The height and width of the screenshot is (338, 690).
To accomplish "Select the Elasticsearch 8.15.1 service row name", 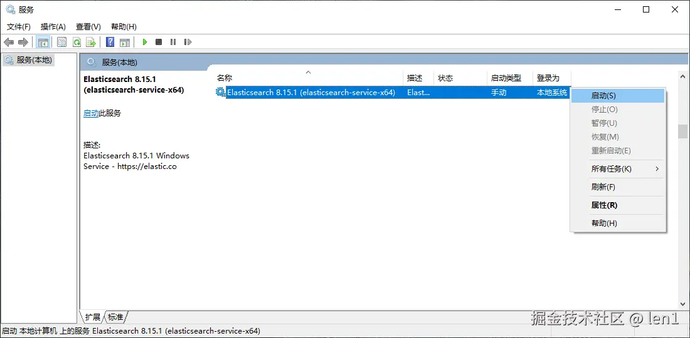I will coord(310,93).
